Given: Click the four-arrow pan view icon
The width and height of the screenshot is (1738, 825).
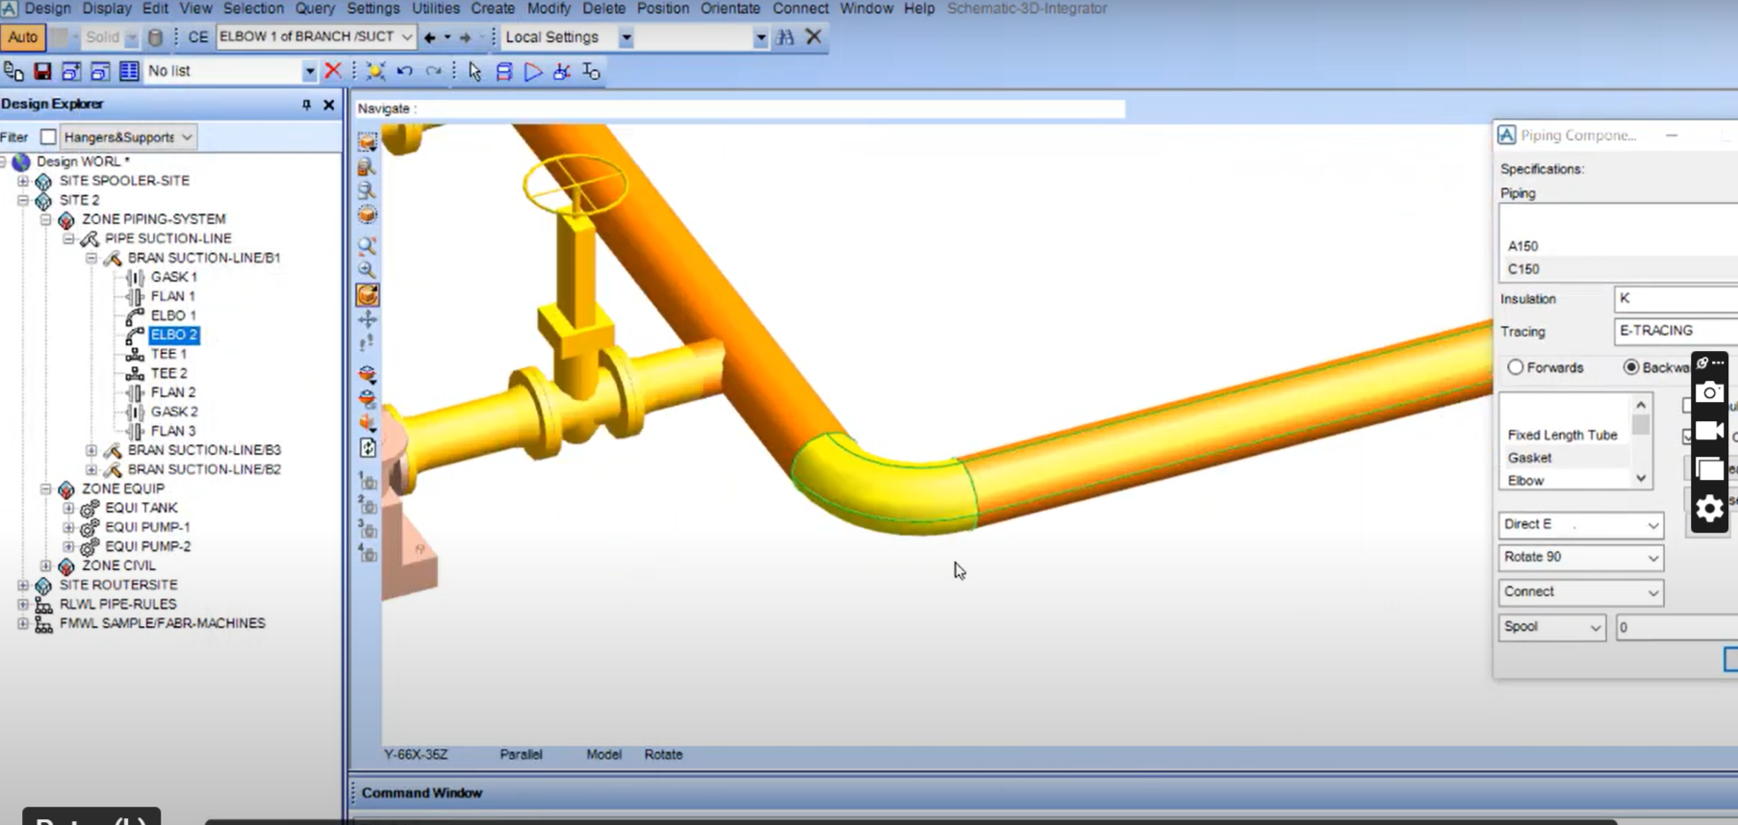Looking at the screenshot, I should (367, 319).
